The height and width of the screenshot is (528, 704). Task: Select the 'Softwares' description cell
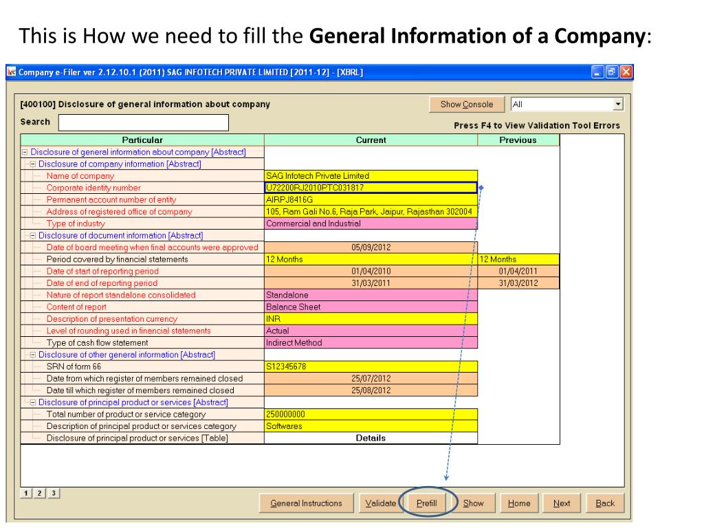[371, 426]
